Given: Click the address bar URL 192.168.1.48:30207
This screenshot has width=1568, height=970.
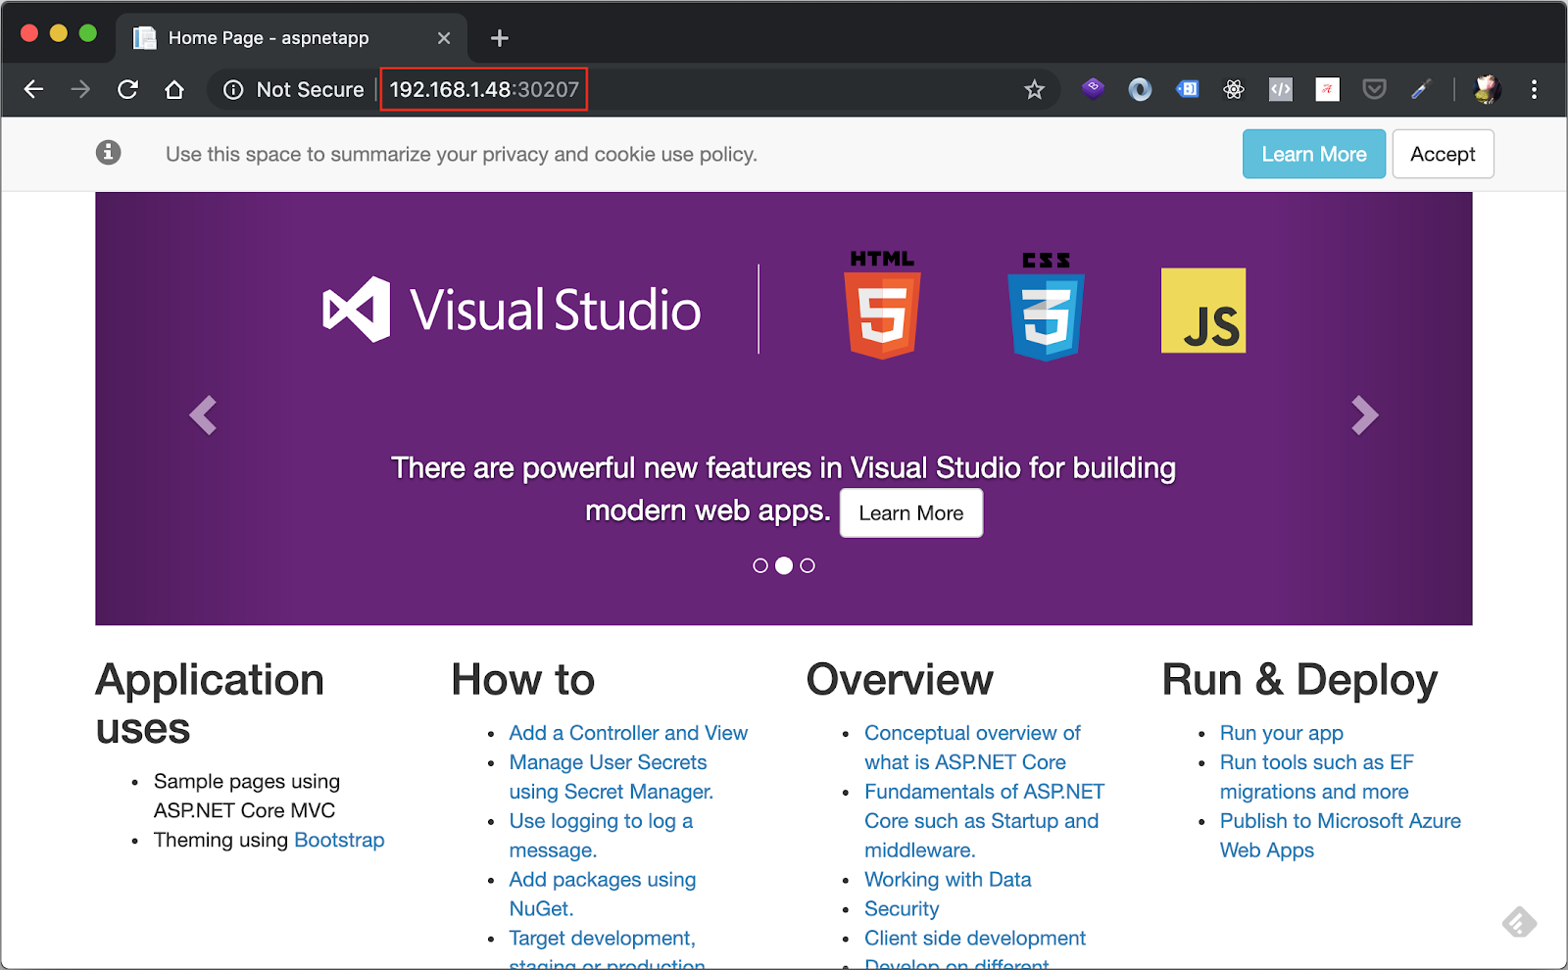Looking at the screenshot, I should 484,89.
